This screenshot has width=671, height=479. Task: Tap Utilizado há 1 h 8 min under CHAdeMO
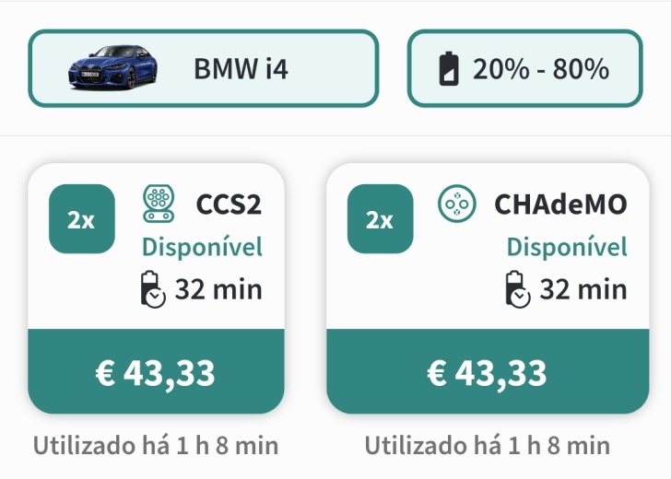pos(488,446)
